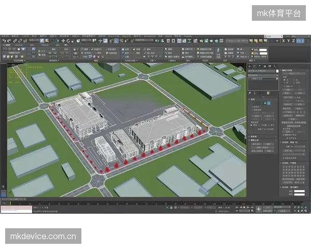Restrict to Y axis constraint
The width and height of the screenshot is (311, 249).
point(288,41)
